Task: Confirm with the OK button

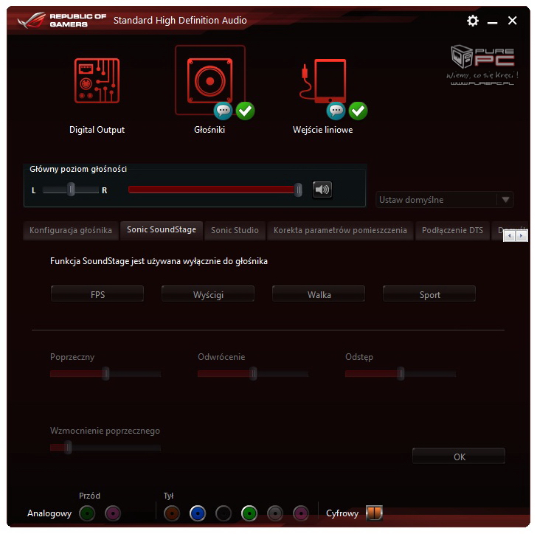Action: coord(460,457)
